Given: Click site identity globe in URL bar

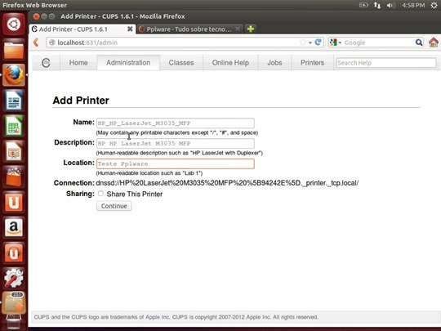Looking at the screenshot, I should [52, 42].
